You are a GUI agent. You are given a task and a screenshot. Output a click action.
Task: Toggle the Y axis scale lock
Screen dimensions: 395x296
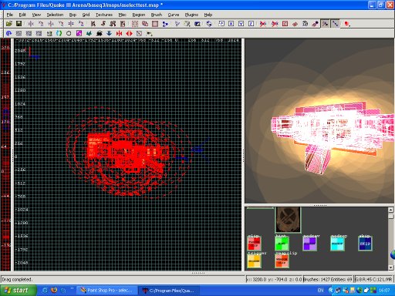(x=241, y=24)
